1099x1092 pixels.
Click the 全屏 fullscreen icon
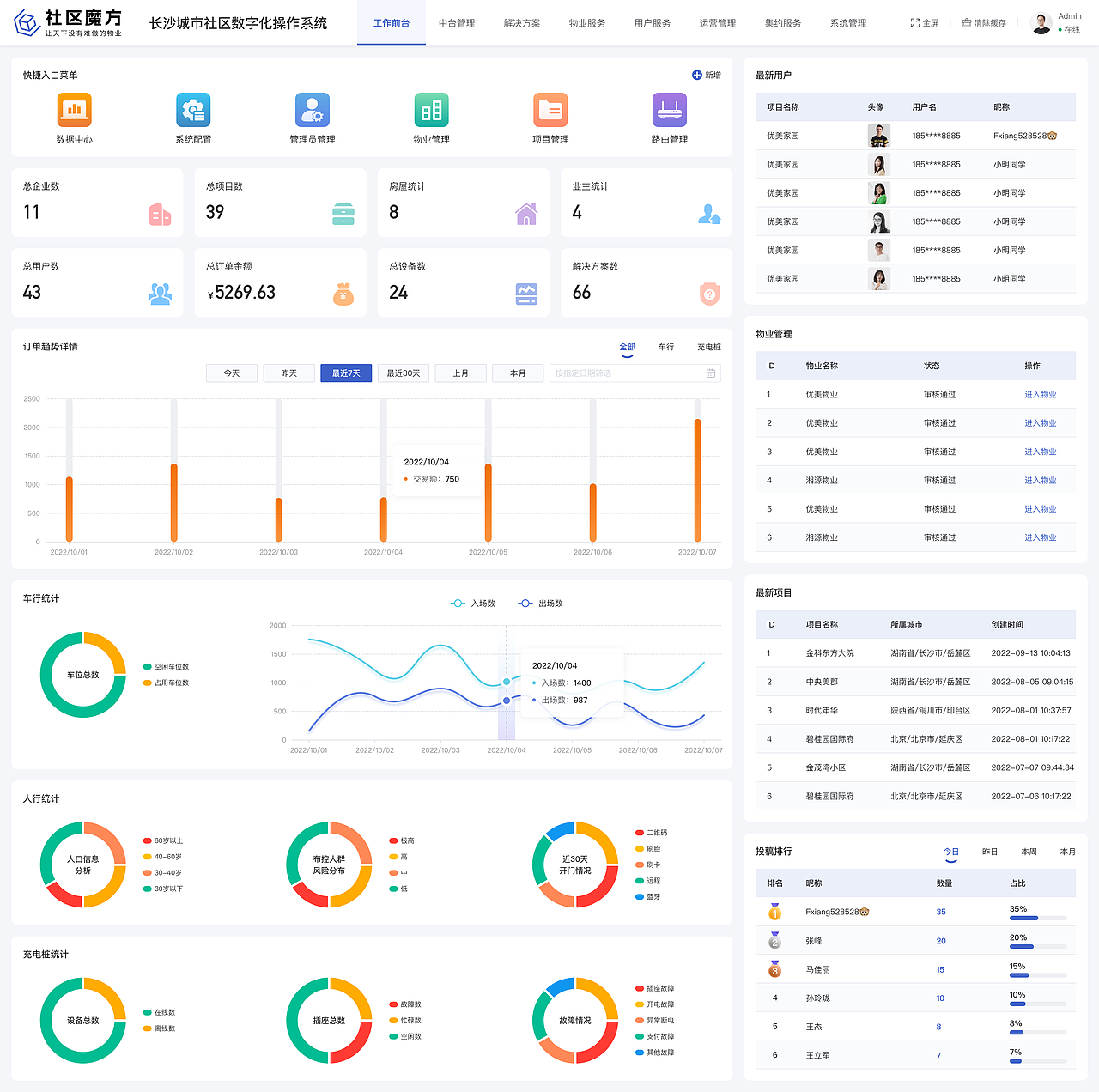915,23
